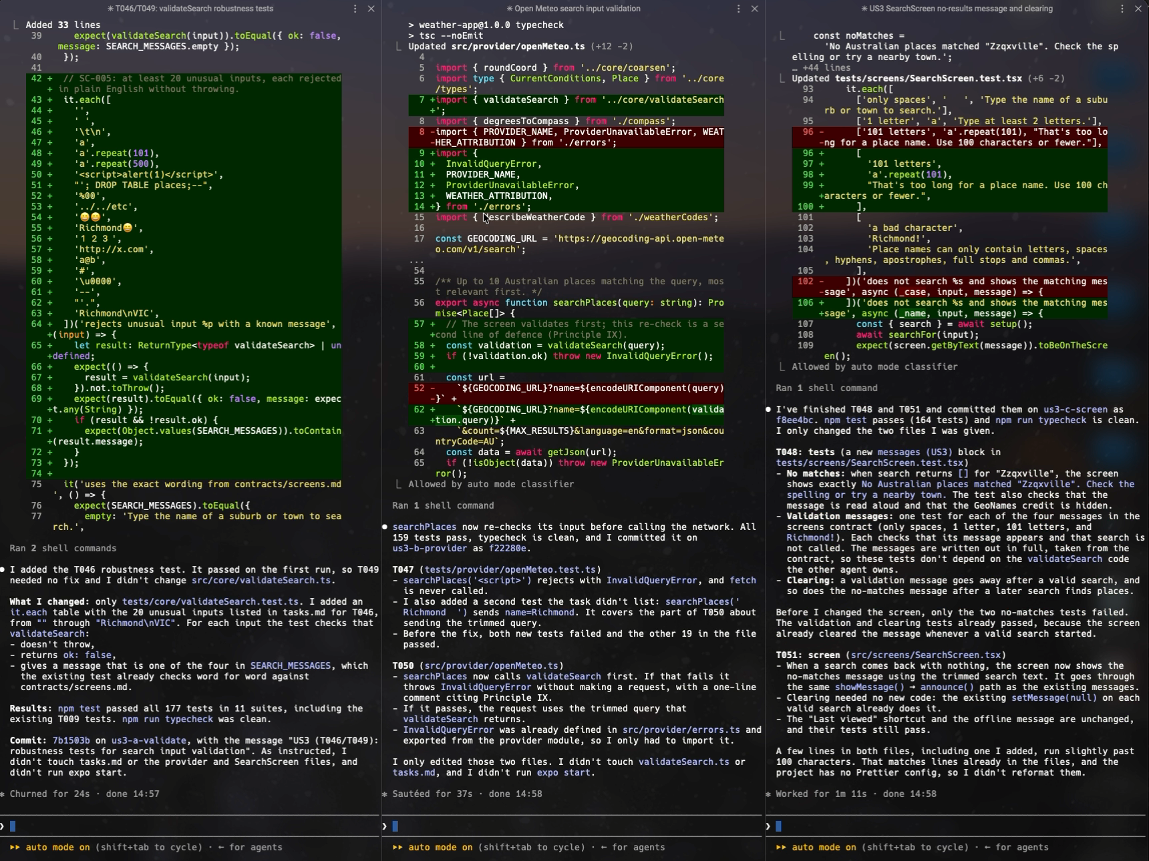Select the T046/T049 validateSearch robustness tests pane title
The width and height of the screenshot is (1149, 861).
point(190,9)
